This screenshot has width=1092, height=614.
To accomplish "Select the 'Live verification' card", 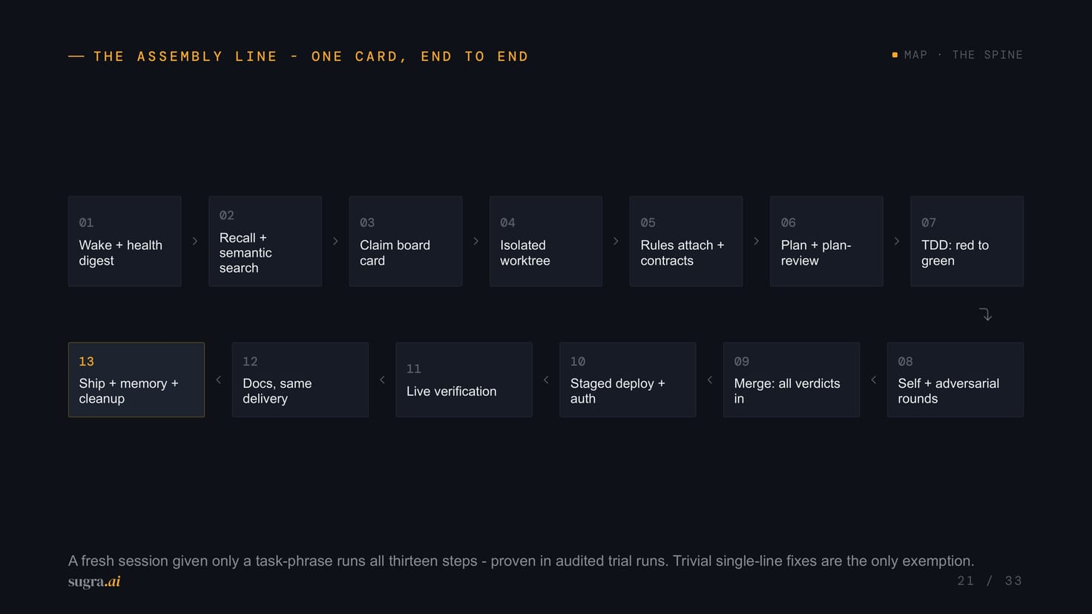I will tap(464, 380).
